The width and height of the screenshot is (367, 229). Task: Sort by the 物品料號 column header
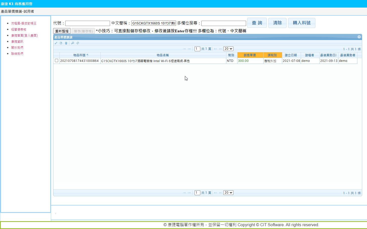[x=80, y=55]
